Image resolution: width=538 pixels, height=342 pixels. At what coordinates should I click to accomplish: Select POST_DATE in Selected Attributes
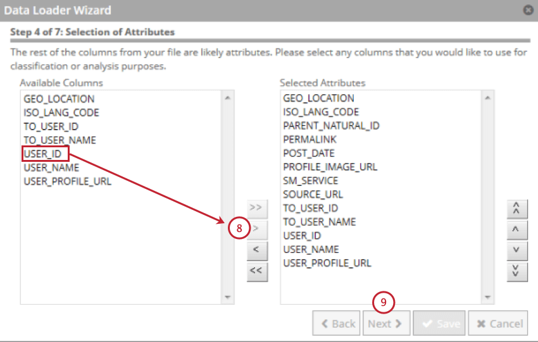click(309, 153)
